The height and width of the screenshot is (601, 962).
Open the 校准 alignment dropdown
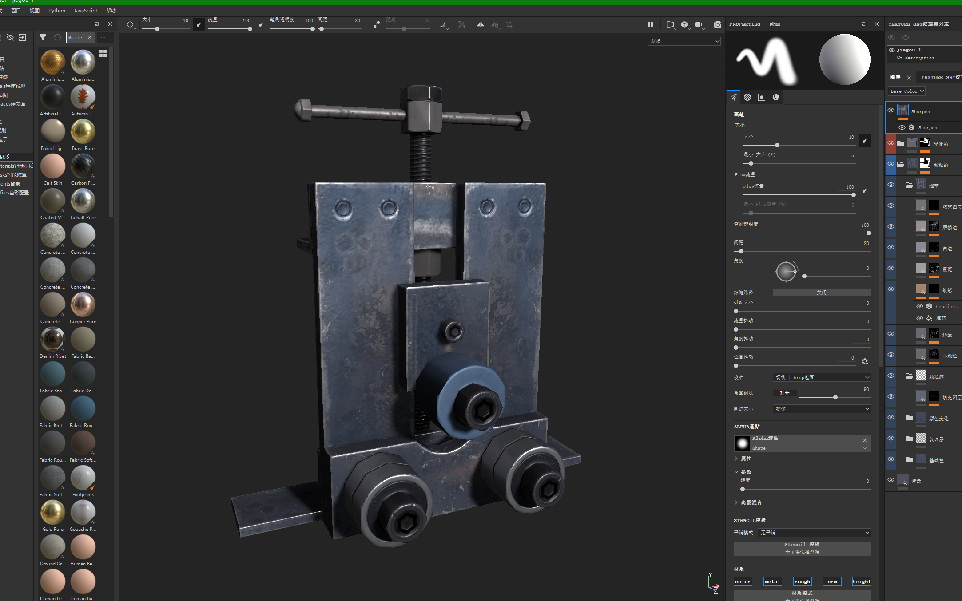point(822,377)
